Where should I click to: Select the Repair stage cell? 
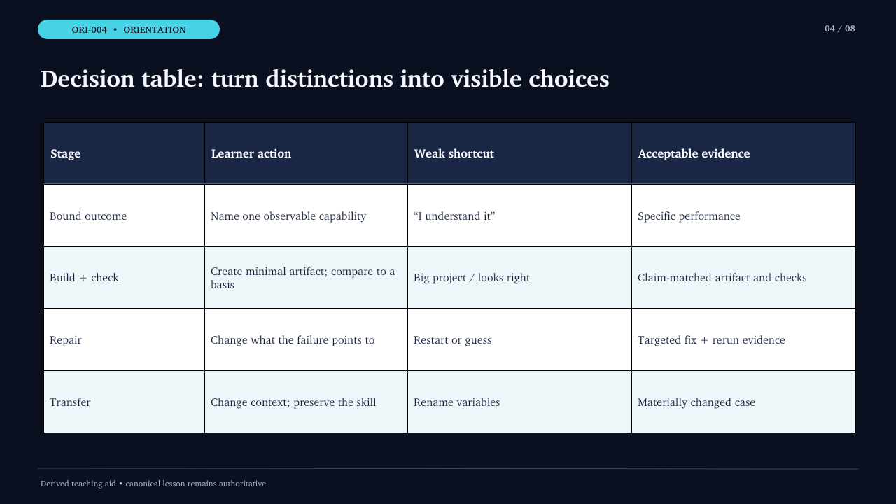coord(125,339)
